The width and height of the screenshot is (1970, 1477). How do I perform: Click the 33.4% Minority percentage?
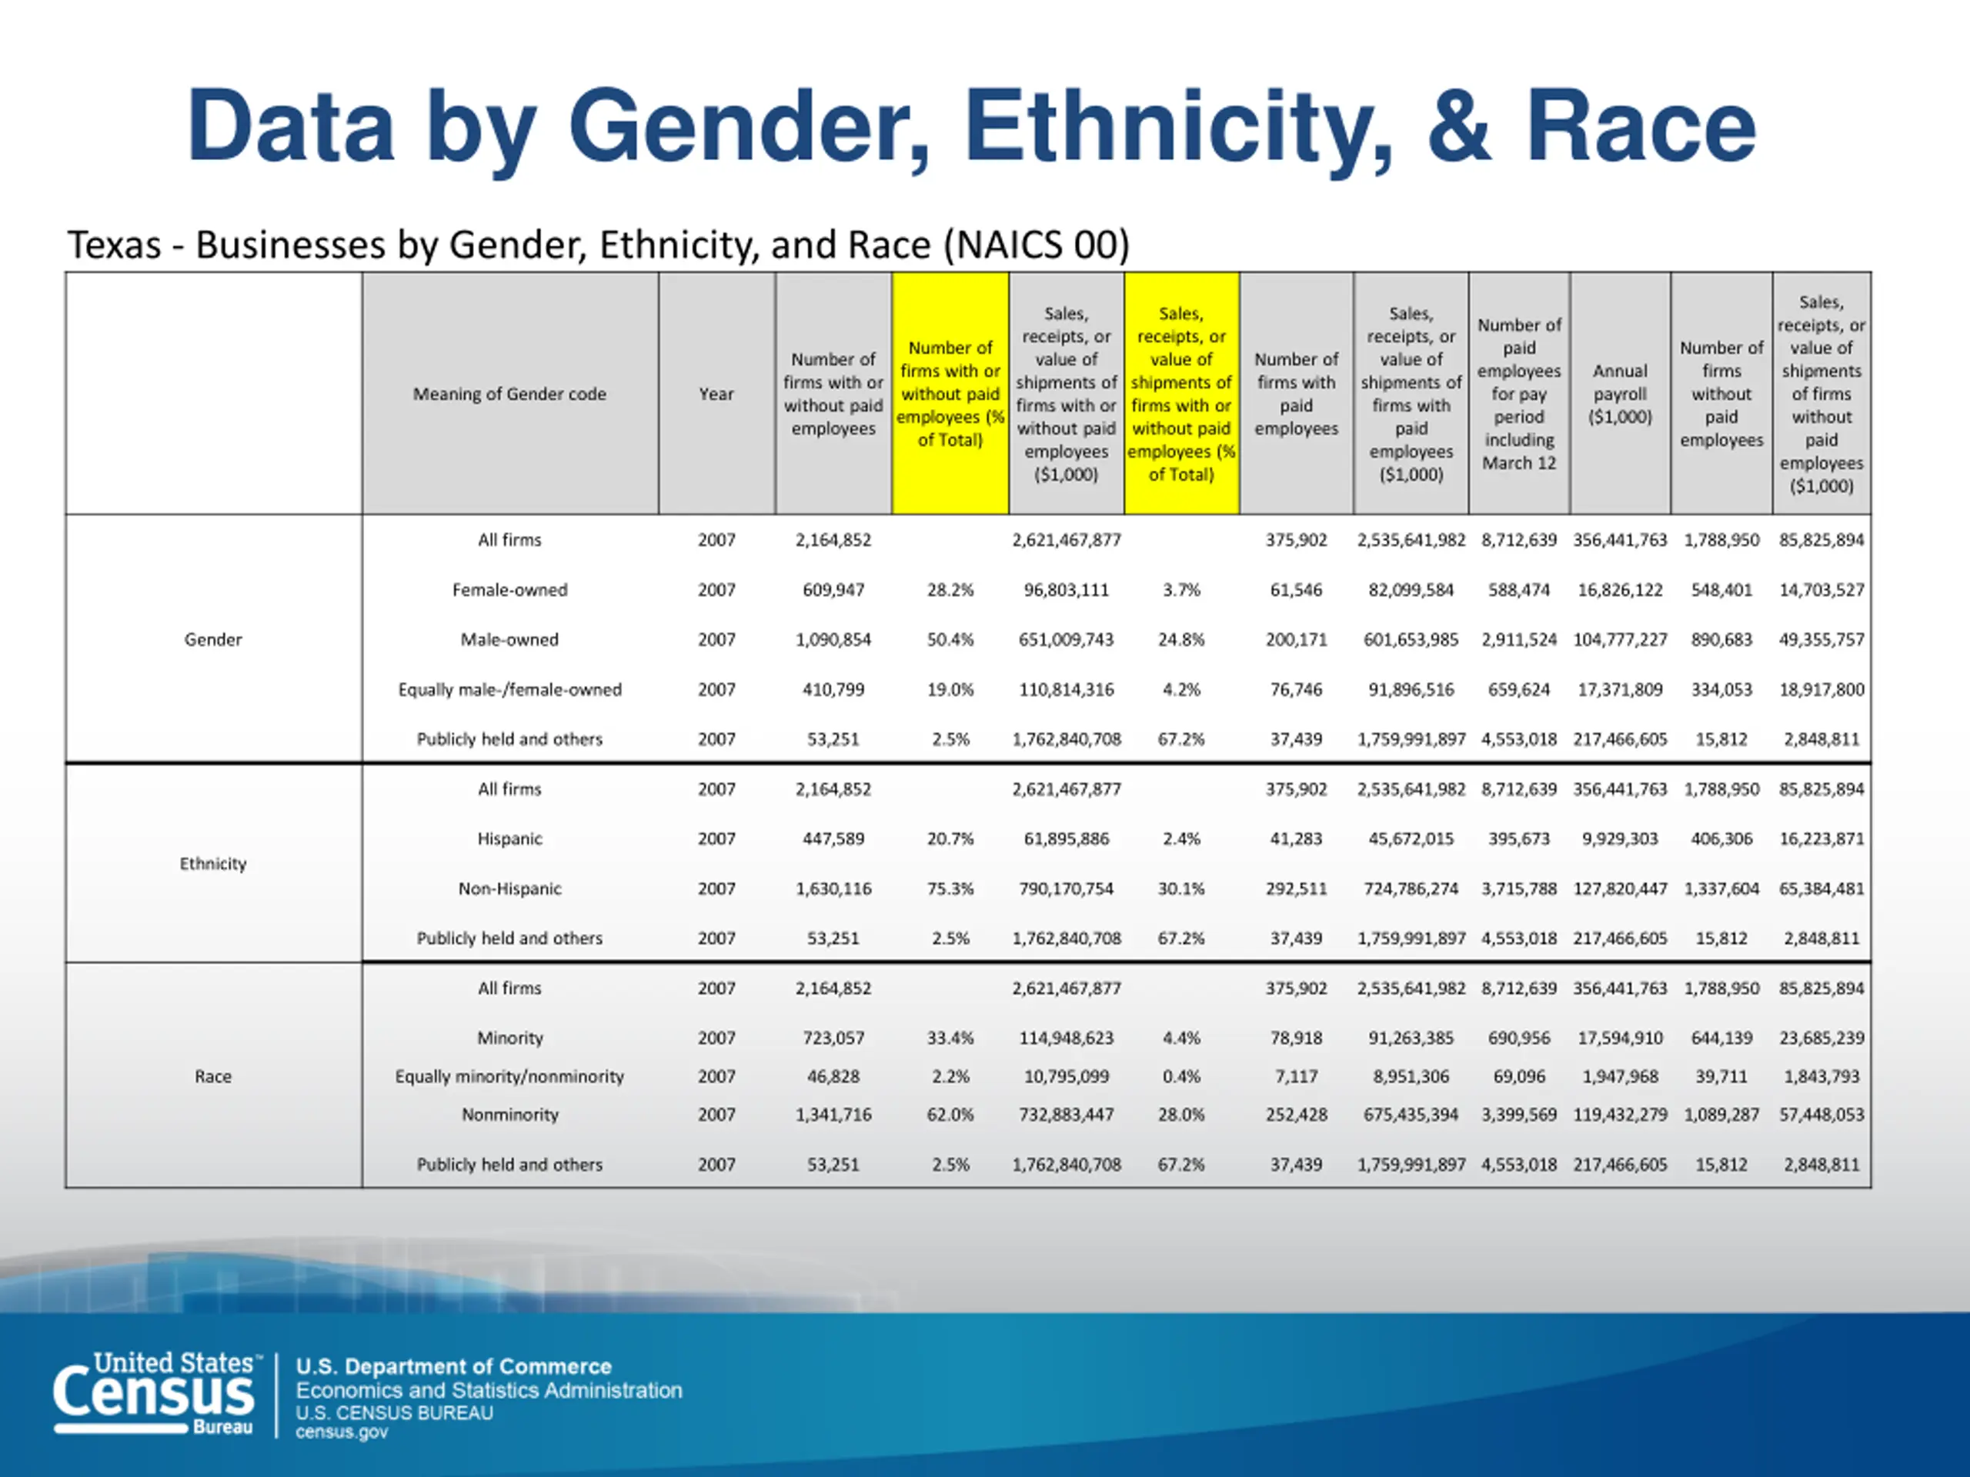click(x=950, y=1038)
